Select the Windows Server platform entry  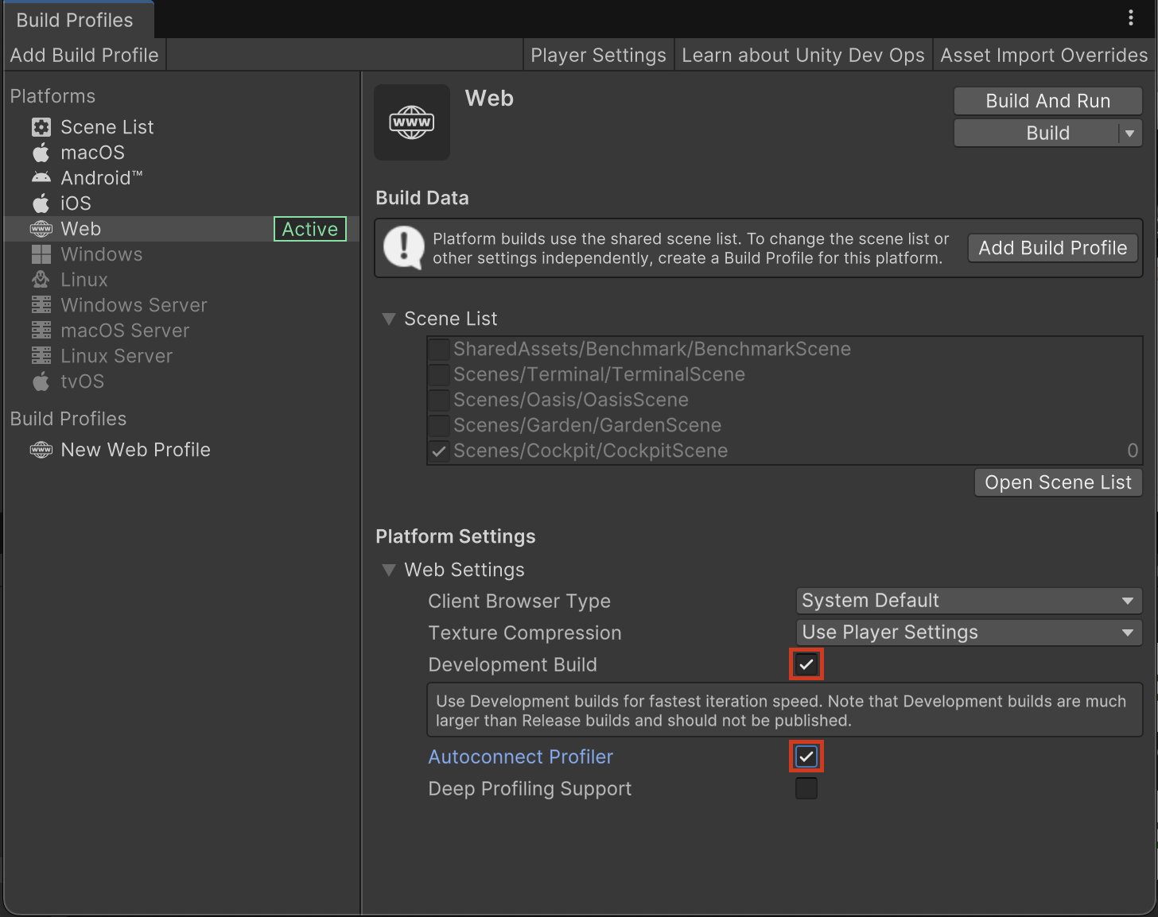(x=134, y=305)
